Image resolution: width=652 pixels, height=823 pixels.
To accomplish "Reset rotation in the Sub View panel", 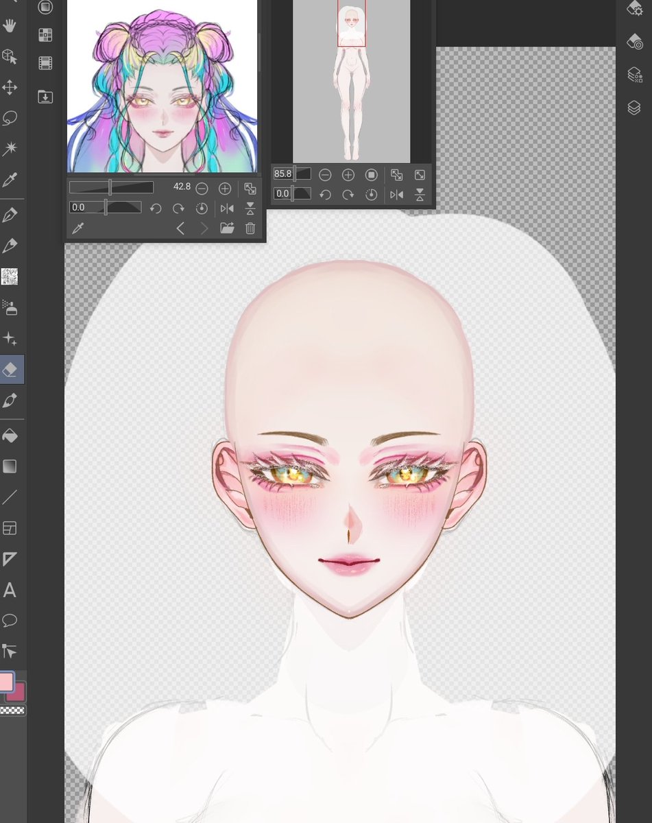I will click(202, 208).
